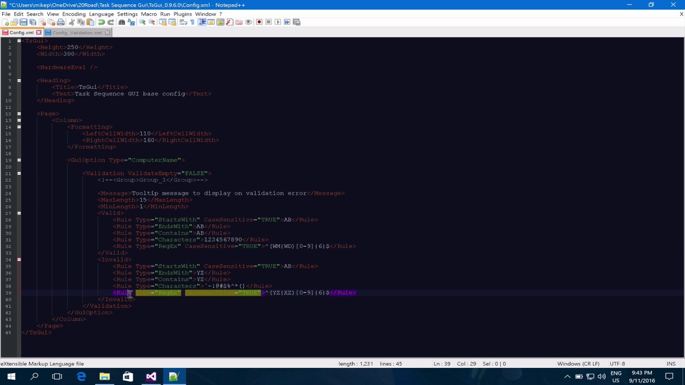Image resolution: width=685 pixels, height=385 pixels.
Task: Open Find with the binoculars icon
Action: [122, 22]
